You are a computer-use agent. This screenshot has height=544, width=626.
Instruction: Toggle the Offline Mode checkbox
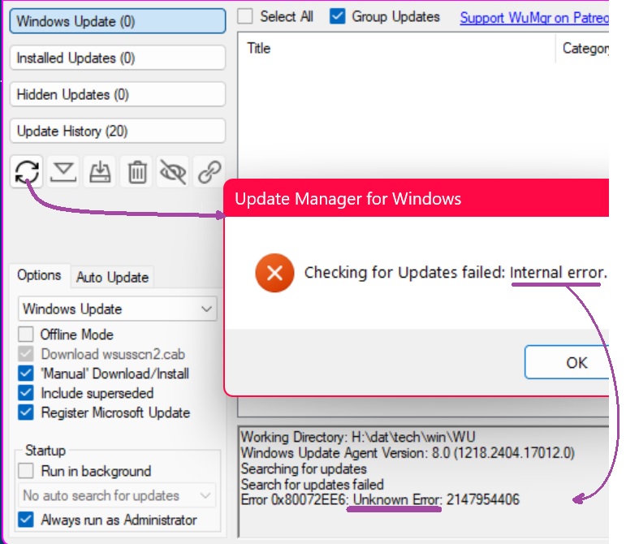pos(27,335)
